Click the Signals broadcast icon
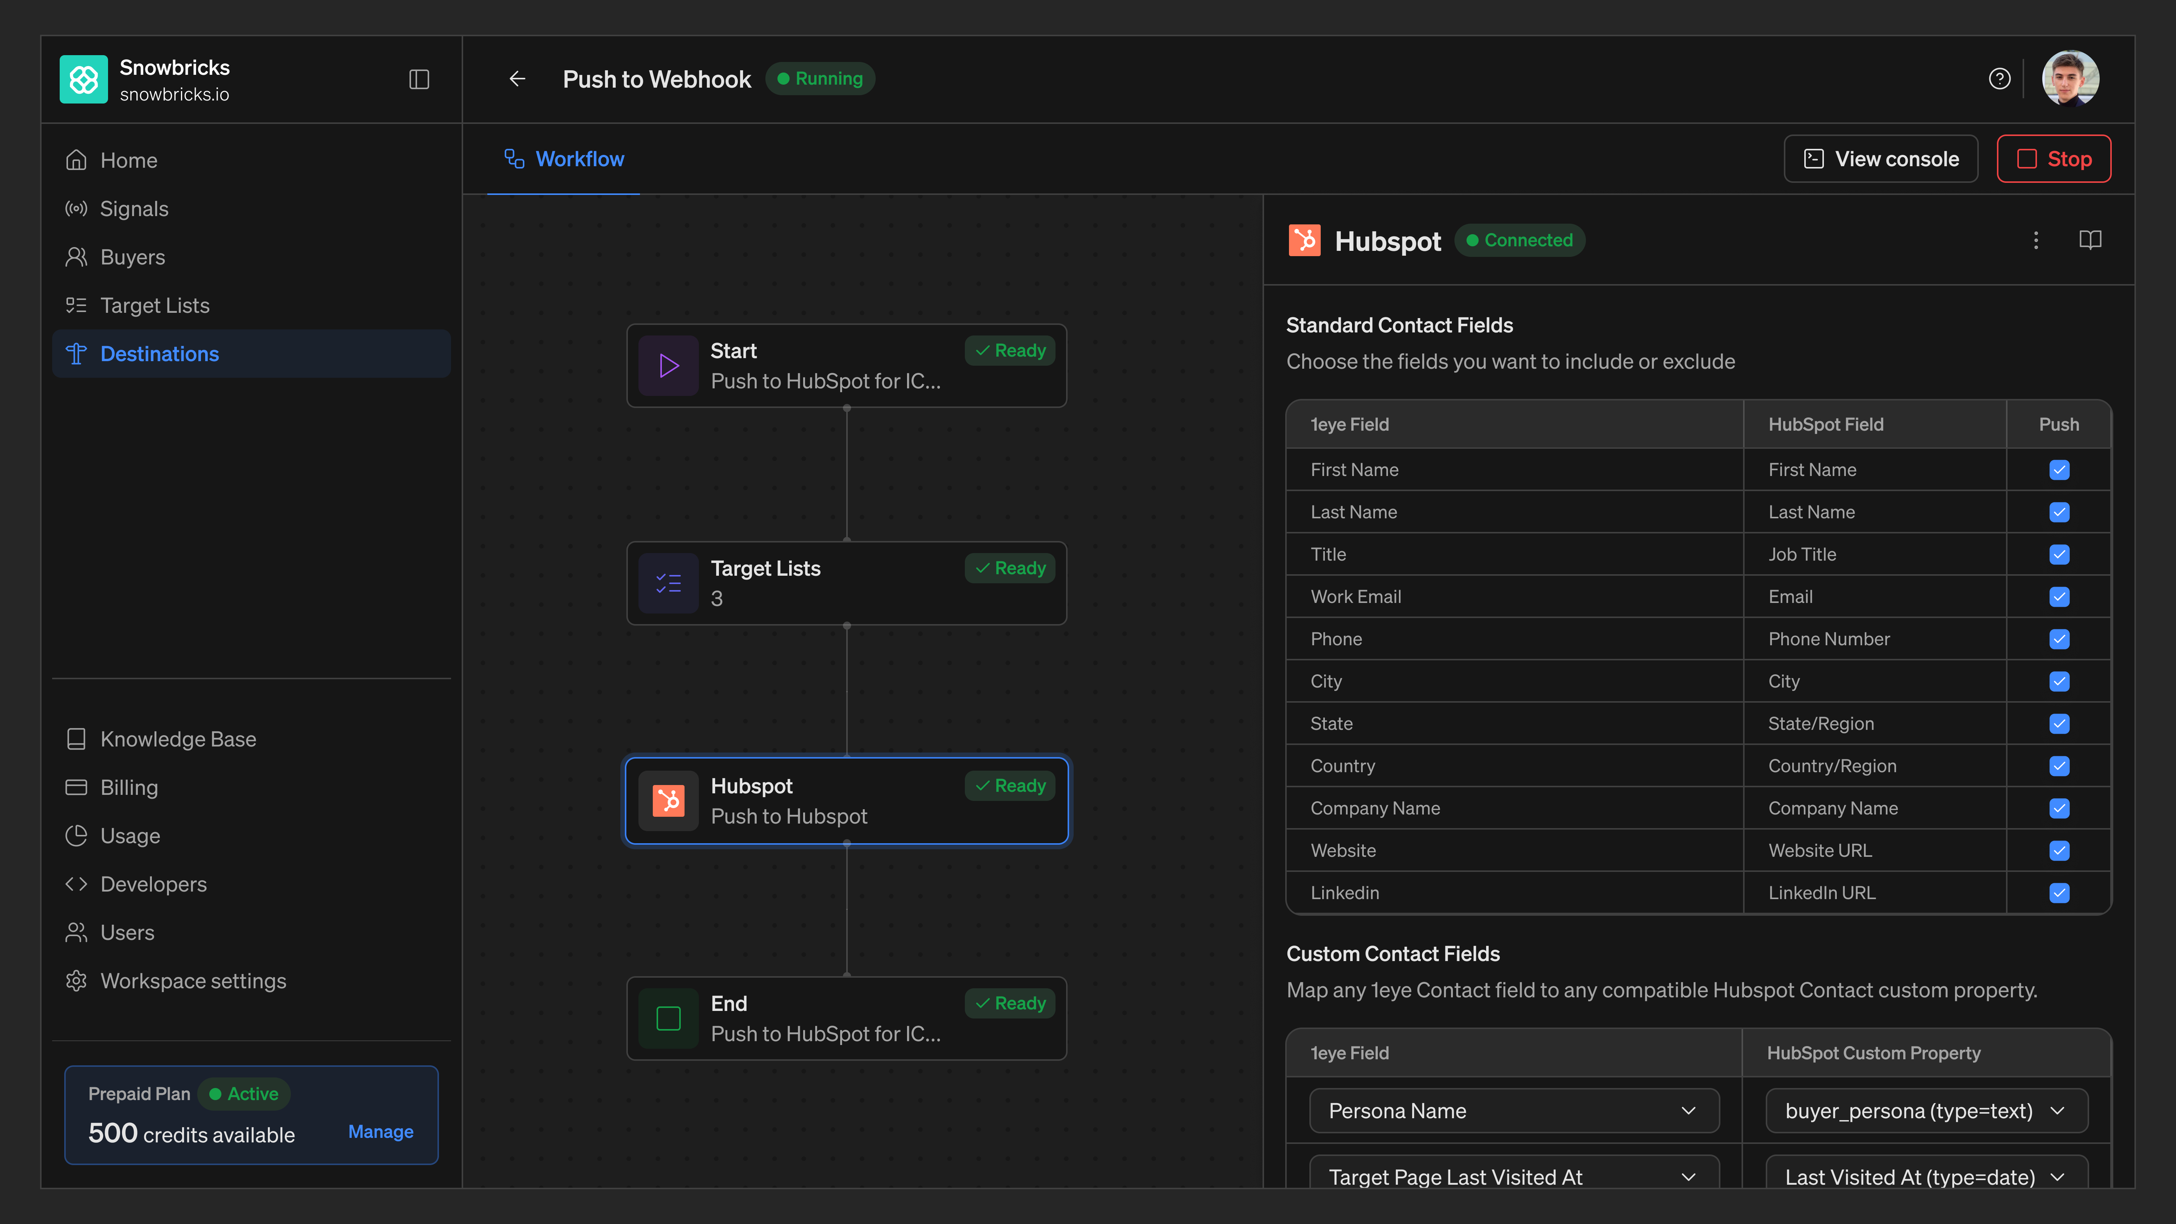 (x=76, y=209)
